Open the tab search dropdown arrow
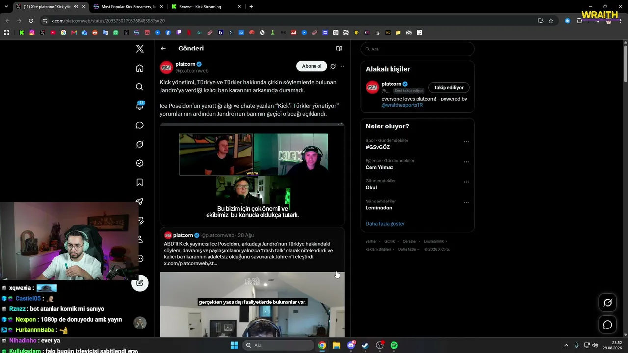 tap(6, 7)
